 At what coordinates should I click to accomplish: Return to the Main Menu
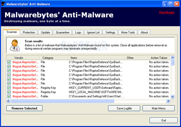158,108
